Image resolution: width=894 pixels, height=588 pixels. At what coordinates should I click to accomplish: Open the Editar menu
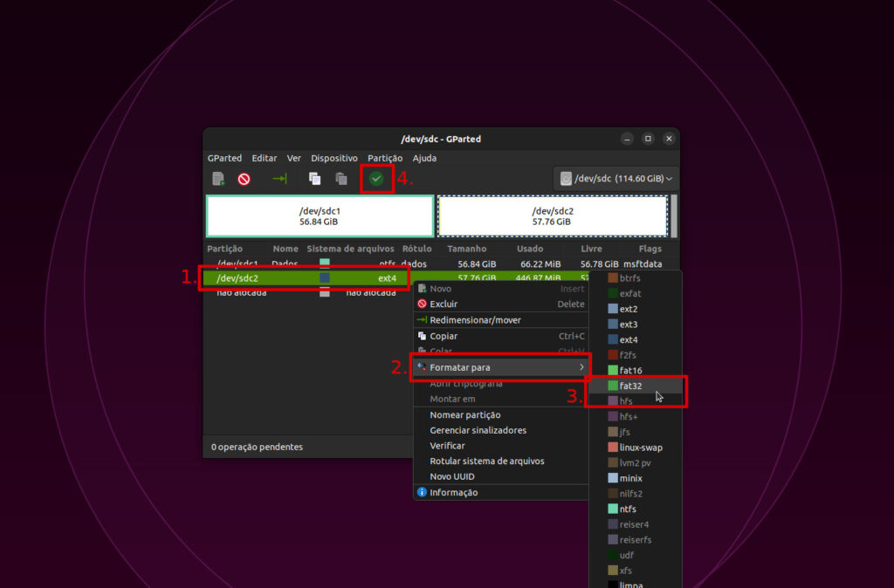coord(264,159)
